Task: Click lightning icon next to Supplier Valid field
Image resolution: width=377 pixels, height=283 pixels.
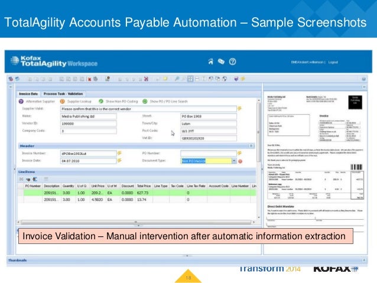Action: coord(239,109)
